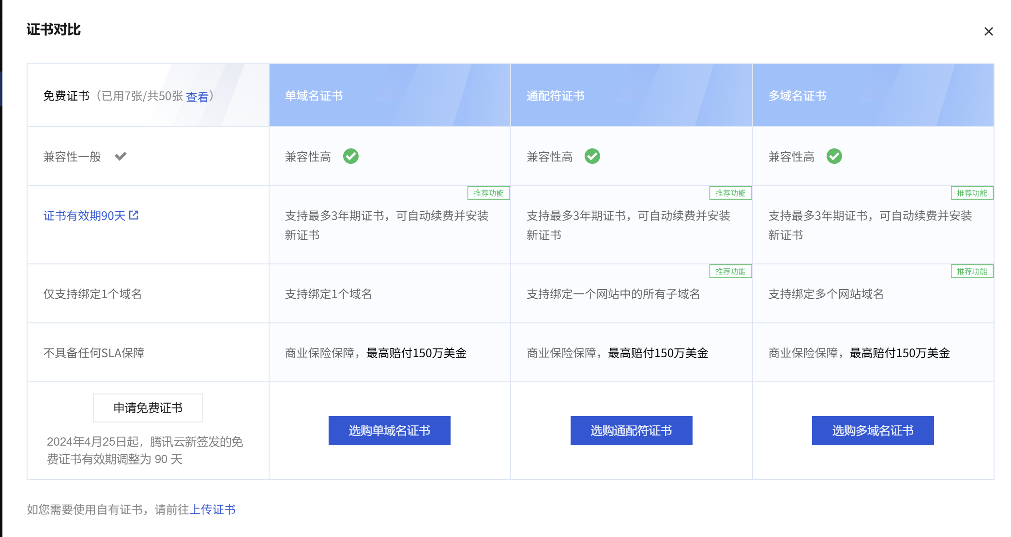Screen dimensions: 1011x537
Task: Click green check icon in 通配符证书 column
Action: (592, 156)
